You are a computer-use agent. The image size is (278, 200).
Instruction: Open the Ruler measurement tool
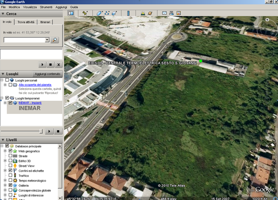coord(128,13)
